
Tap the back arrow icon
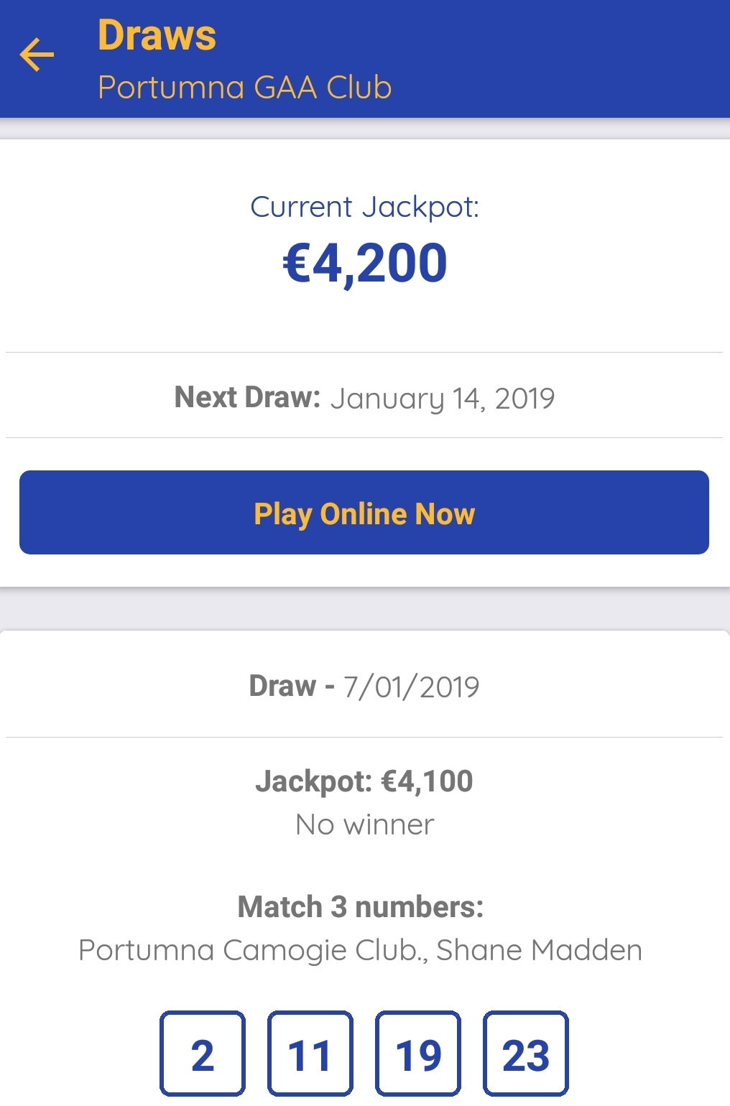pyautogui.click(x=37, y=55)
